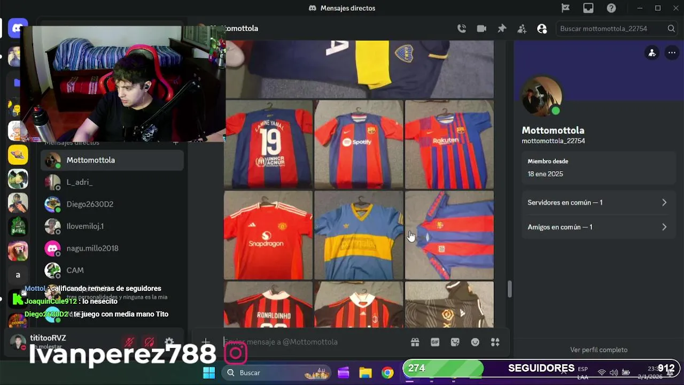Screen dimensions: 684x385
Task: Start a voice call with Mottomottola
Action: [x=462, y=29]
